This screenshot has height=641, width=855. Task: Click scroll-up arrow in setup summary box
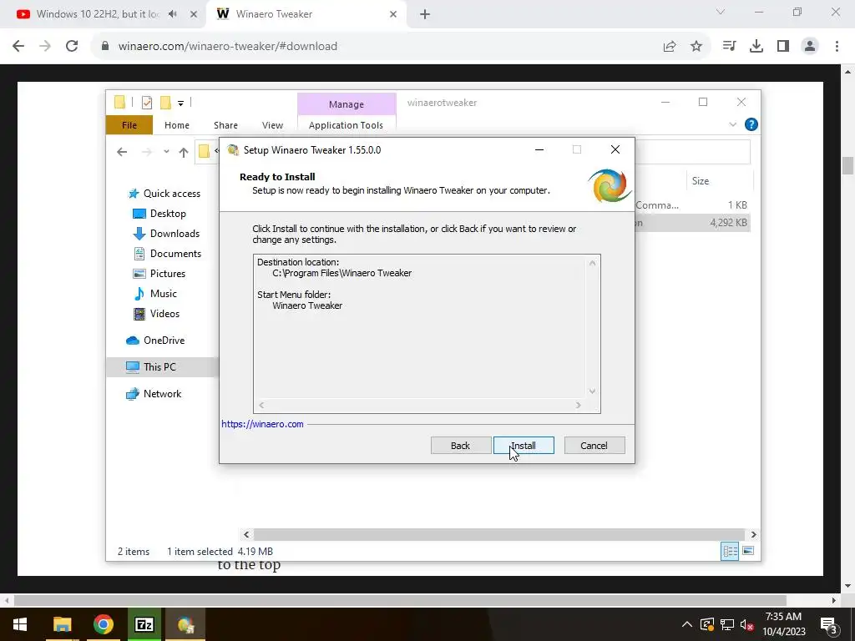point(592,263)
